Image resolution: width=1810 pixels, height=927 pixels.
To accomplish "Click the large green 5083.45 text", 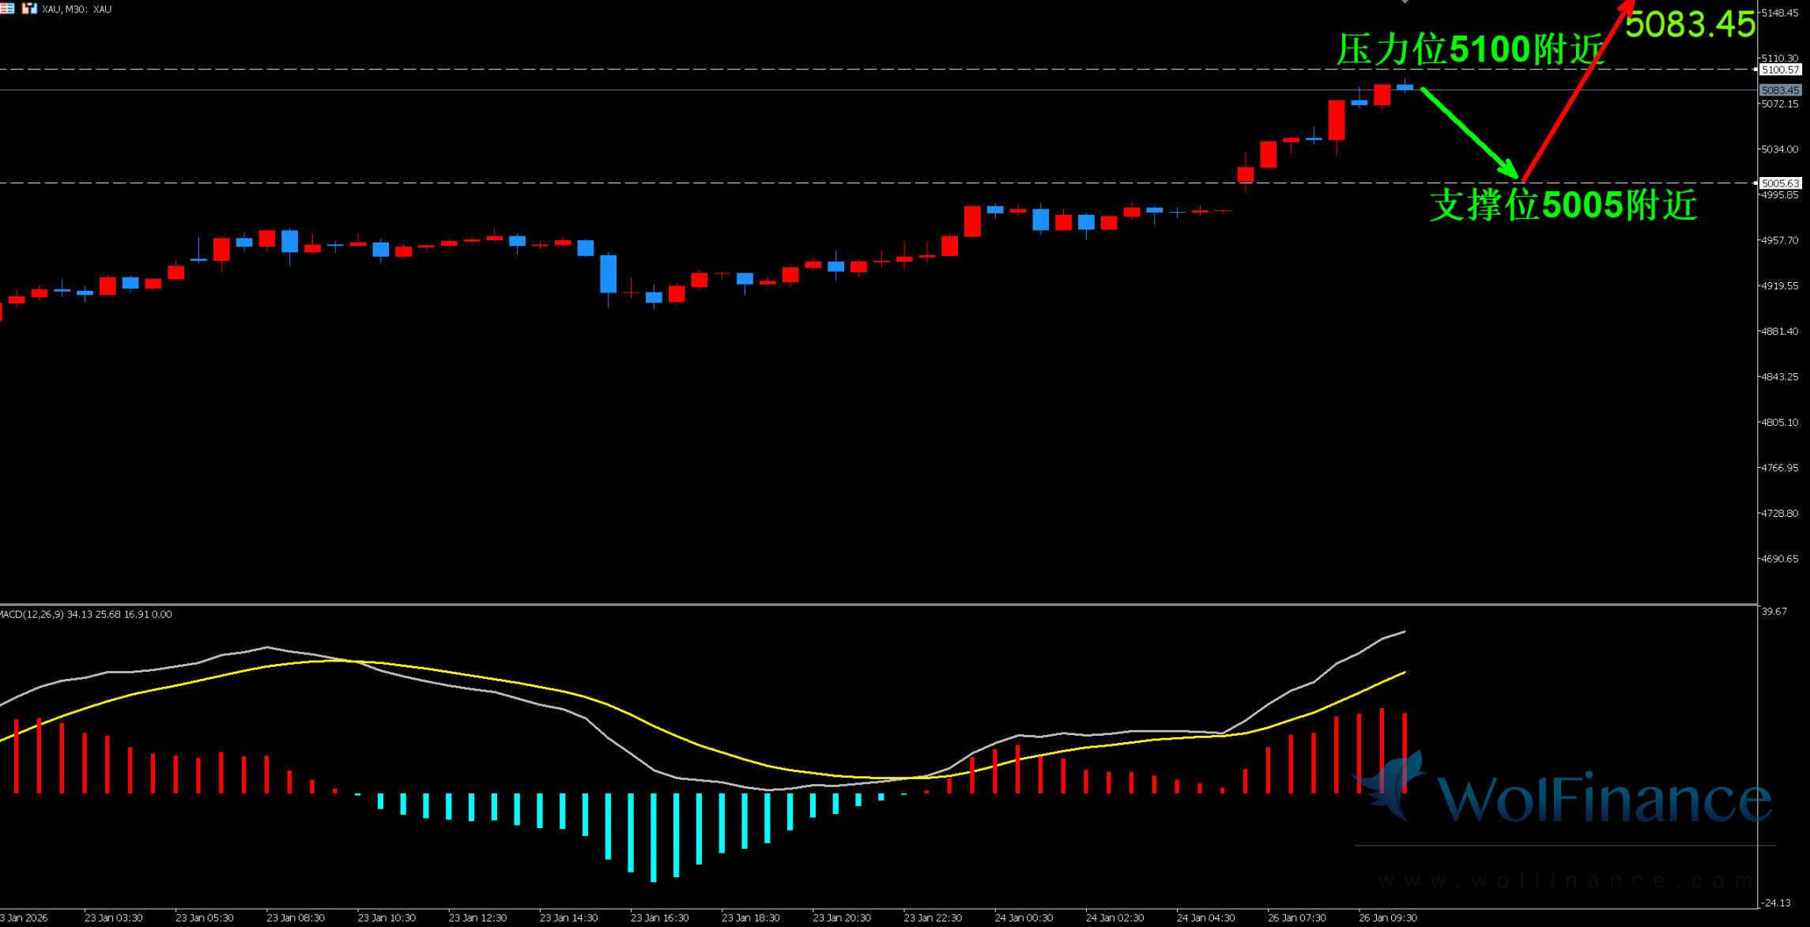I will pyautogui.click(x=1690, y=24).
